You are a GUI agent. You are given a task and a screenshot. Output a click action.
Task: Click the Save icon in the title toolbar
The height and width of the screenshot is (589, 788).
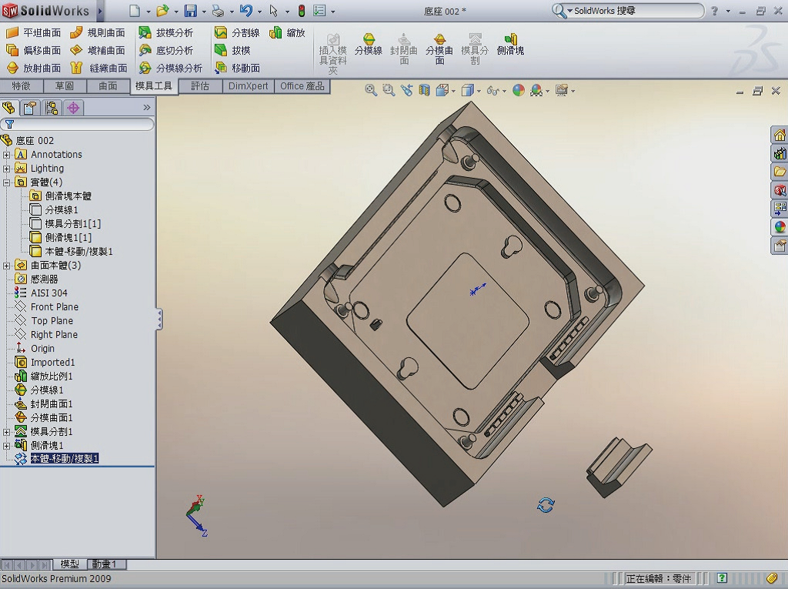point(191,11)
